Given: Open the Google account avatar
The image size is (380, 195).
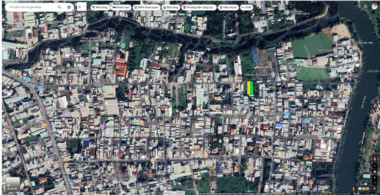Looking at the screenshot, I should pos(374,6).
